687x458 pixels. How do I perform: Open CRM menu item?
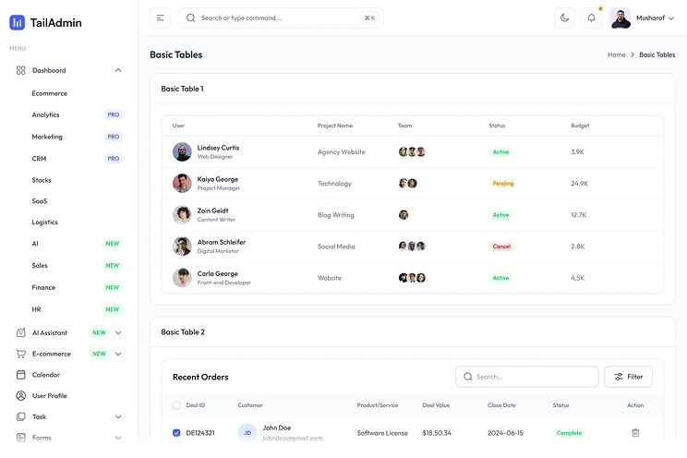click(x=39, y=158)
